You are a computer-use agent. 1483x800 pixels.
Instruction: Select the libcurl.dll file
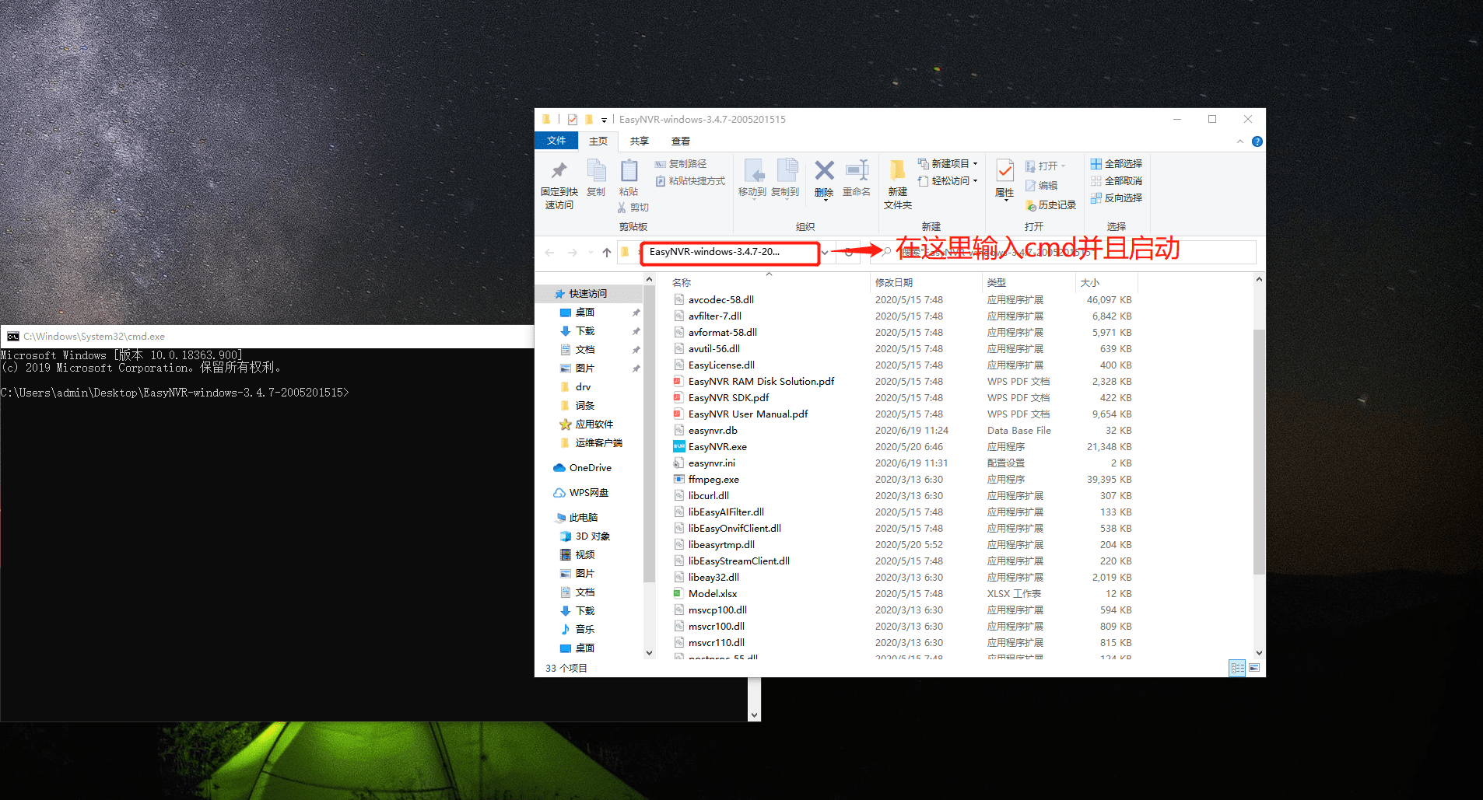point(708,496)
